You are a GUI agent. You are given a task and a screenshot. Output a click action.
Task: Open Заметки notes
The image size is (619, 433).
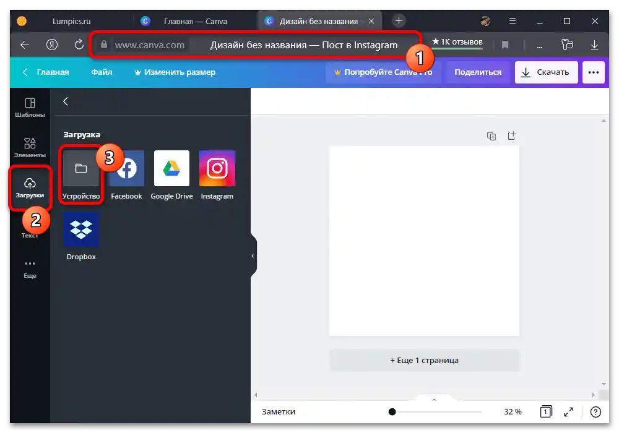point(279,412)
